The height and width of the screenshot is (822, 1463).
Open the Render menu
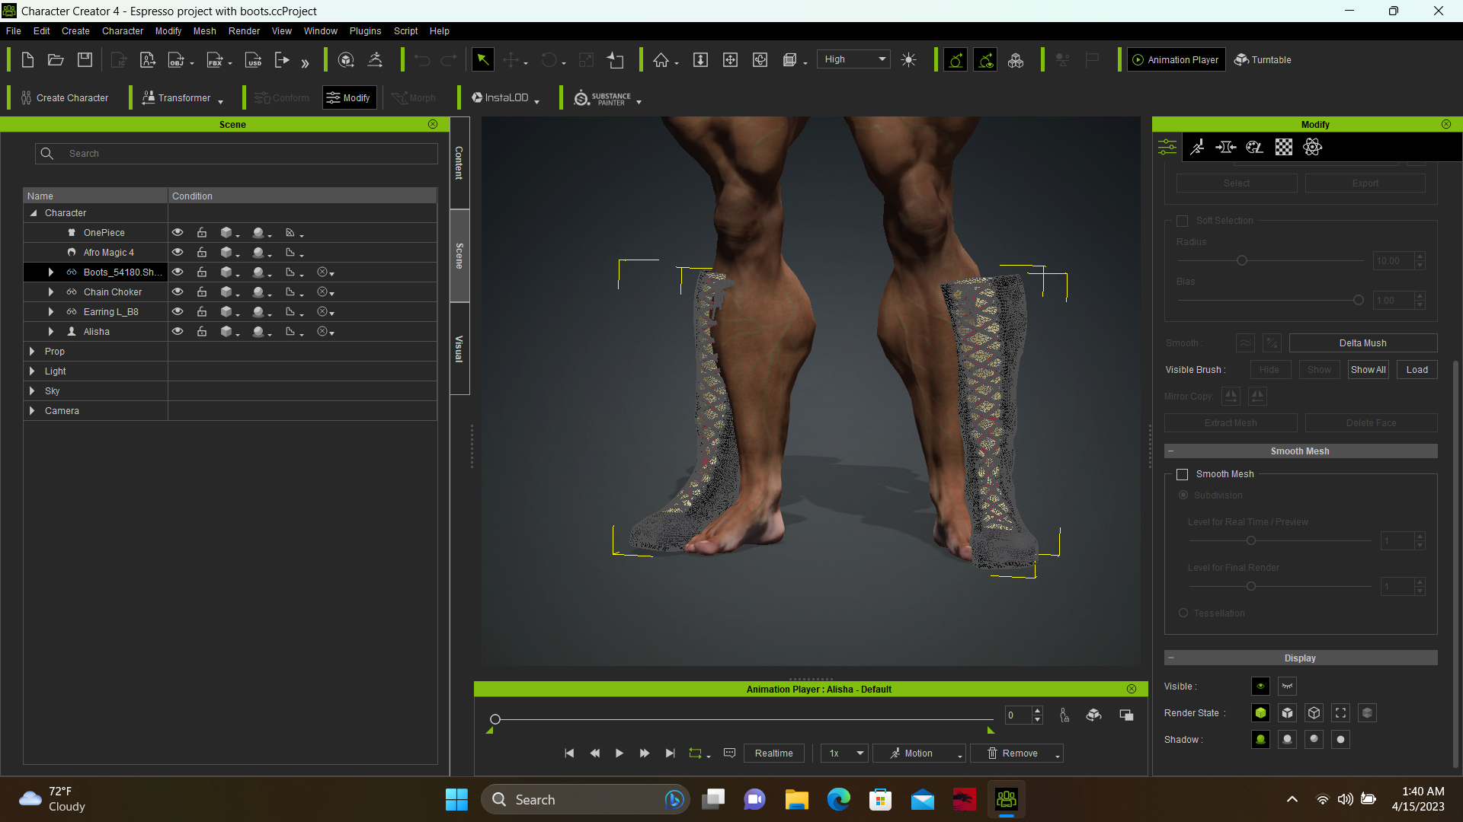point(244,31)
